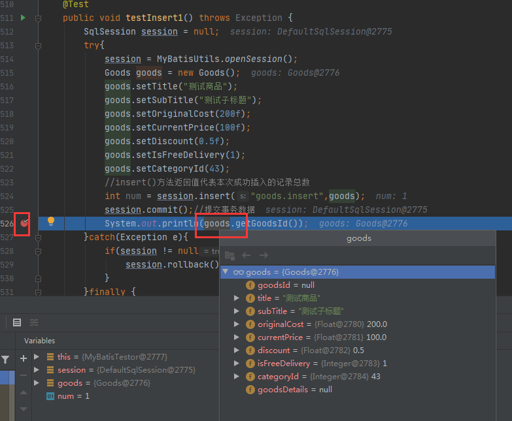
Task: Expand the subTitle field in popup
Action: [x=237, y=311]
